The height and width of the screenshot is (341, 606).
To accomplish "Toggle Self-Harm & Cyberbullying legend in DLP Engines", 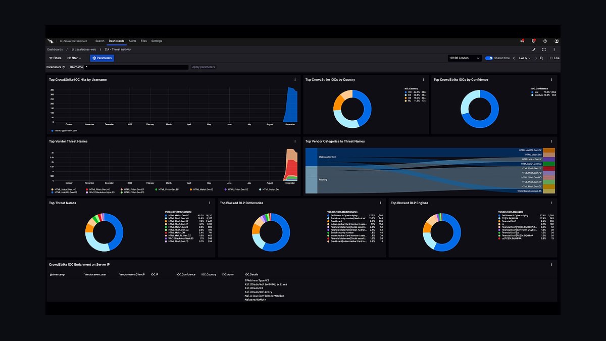I will pos(514,215).
